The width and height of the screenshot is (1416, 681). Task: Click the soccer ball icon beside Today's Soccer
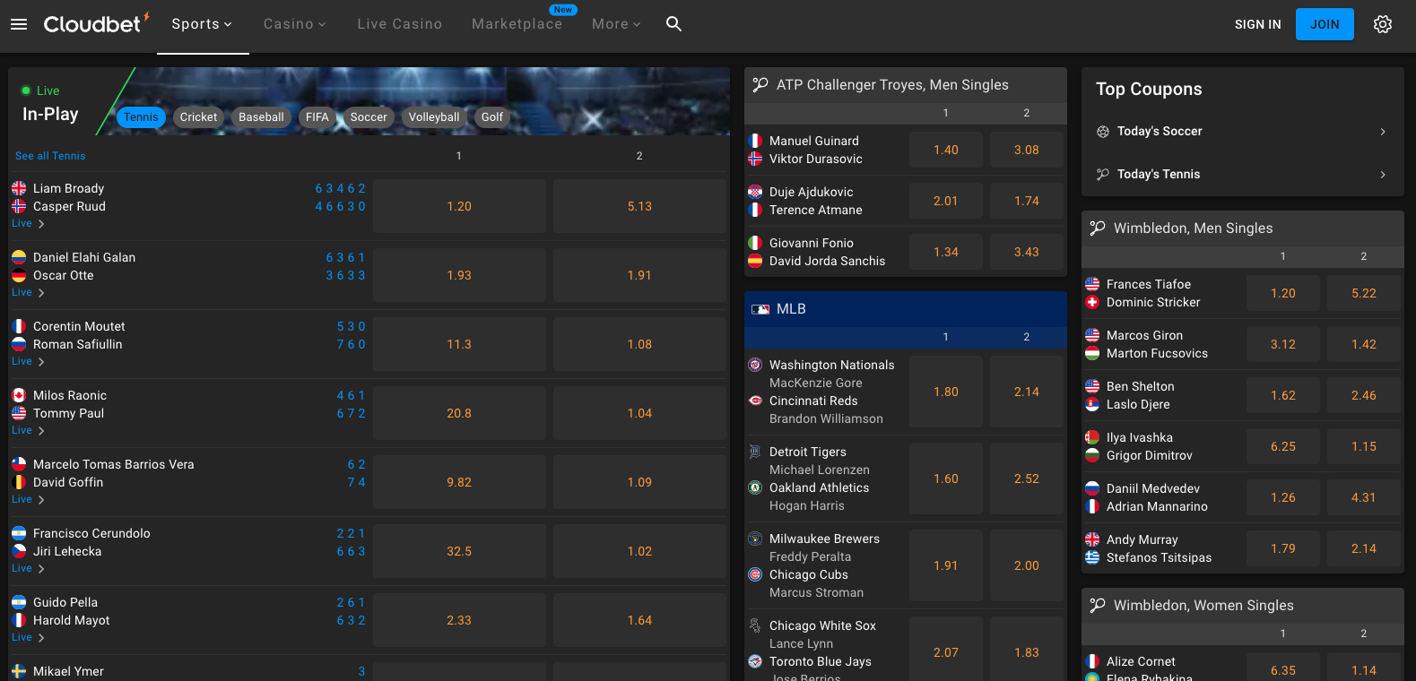point(1103,132)
